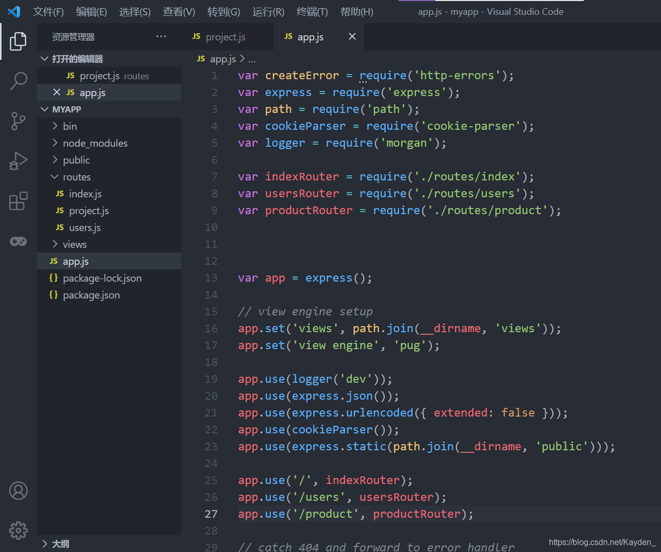661x552 pixels.
Task: Open index.js in the routes folder
Action: (109, 194)
